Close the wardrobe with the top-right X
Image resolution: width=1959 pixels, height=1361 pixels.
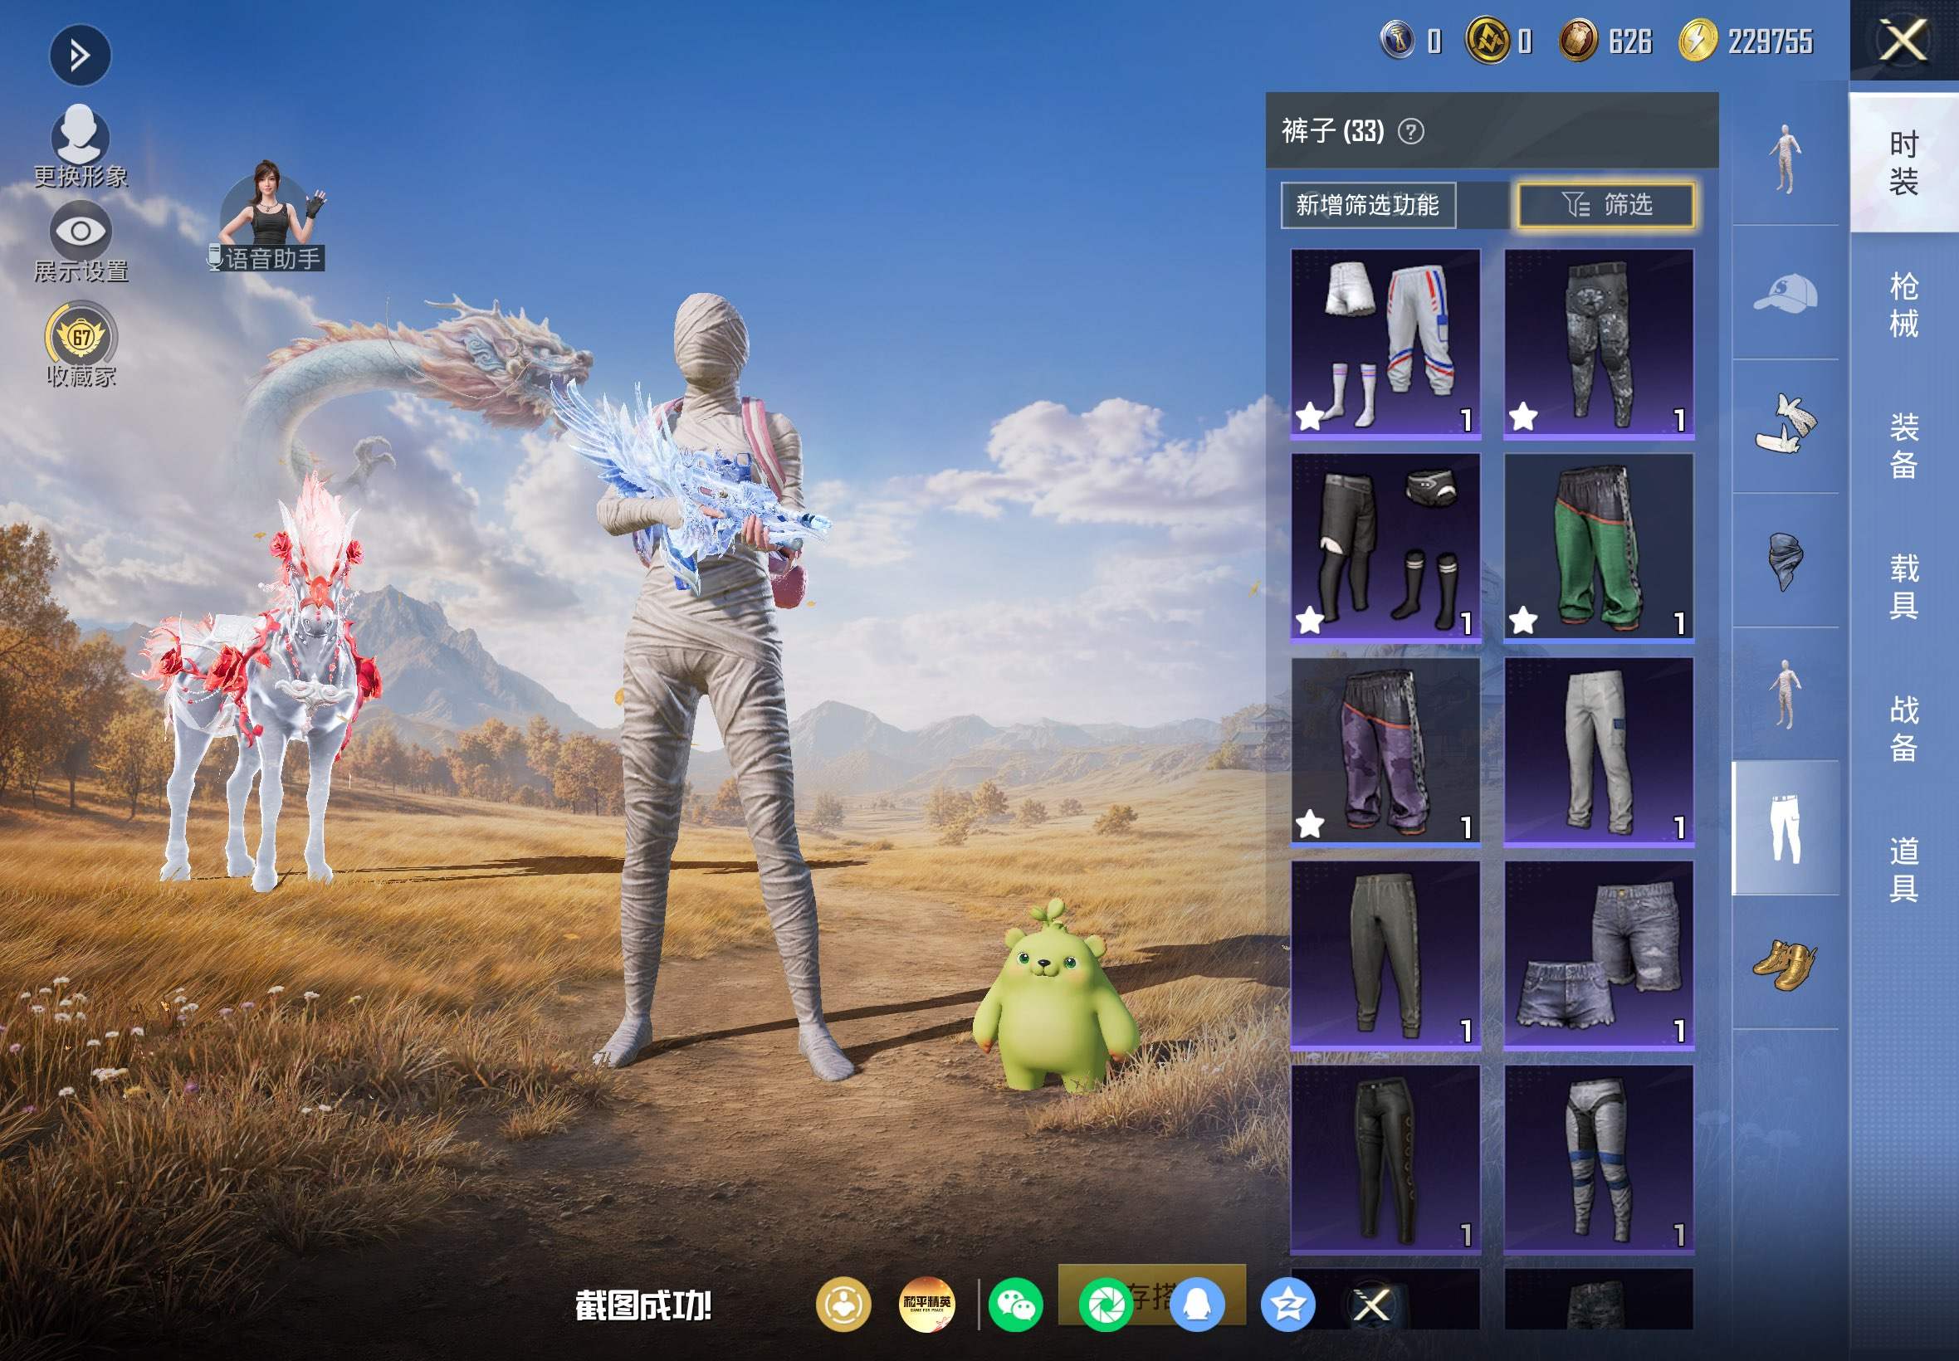(1903, 41)
